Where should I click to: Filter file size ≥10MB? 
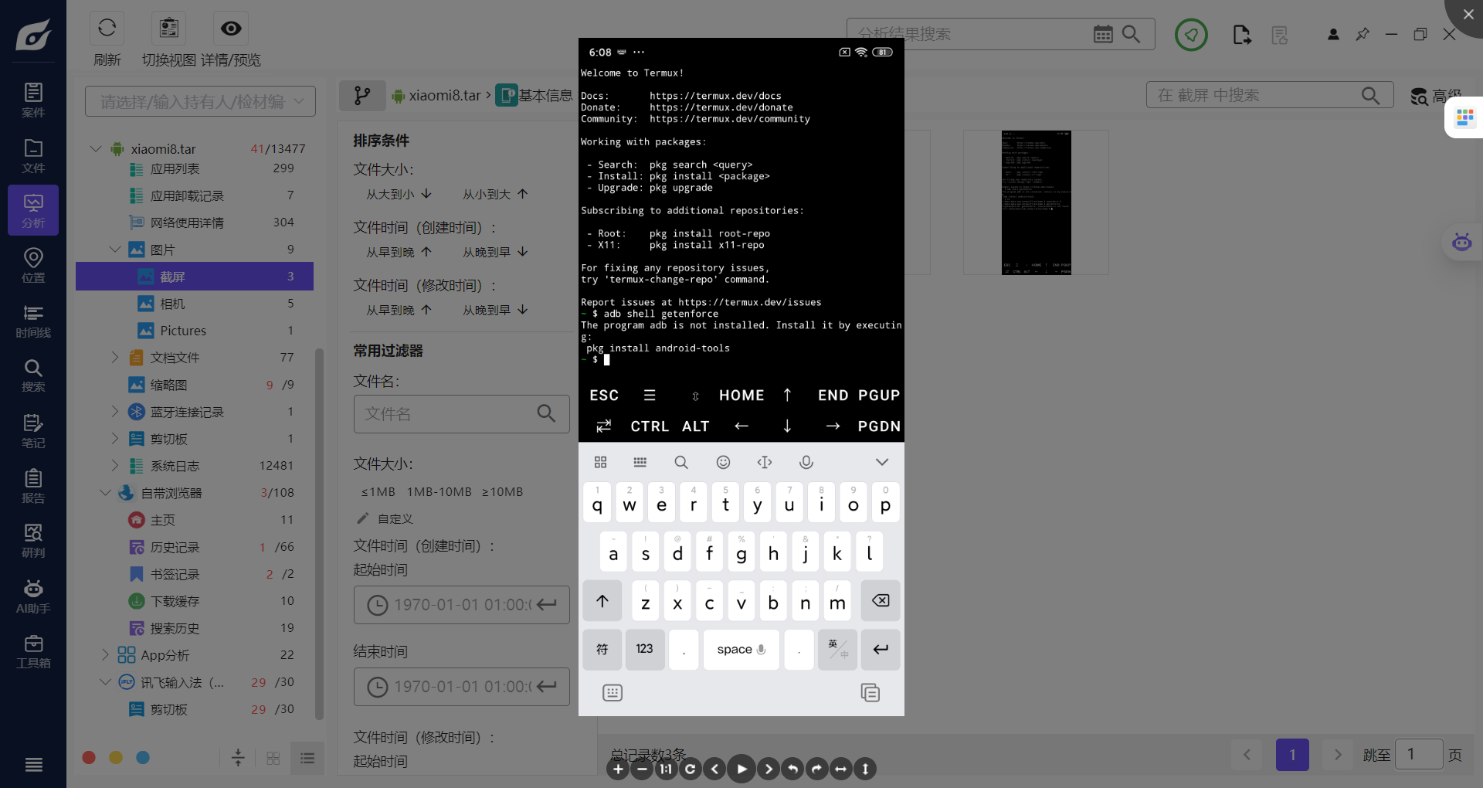(x=502, y=492)
